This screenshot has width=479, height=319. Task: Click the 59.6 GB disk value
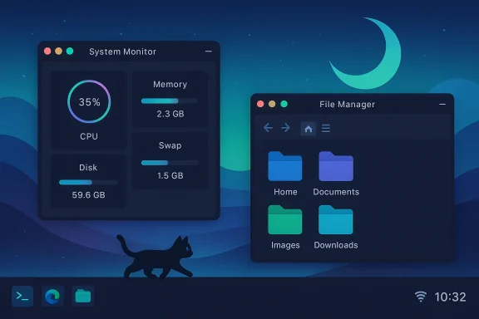tap(89, 195)
